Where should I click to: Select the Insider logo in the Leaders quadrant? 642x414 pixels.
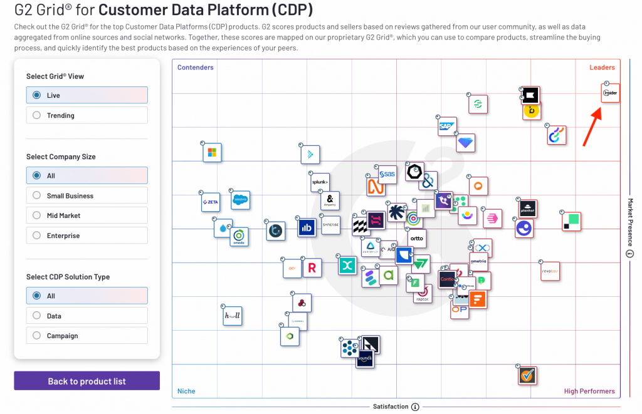click(x=609, y=93)
